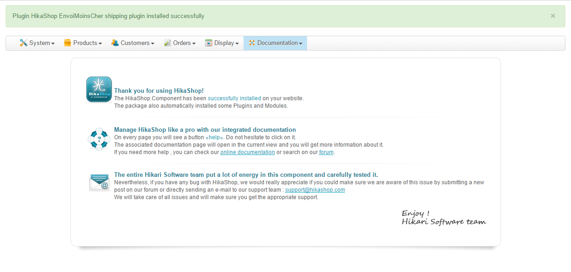This screenshot has height=272, width=571.
Task: Click the 'entire Hikari Software team' heading
Action: (246, 175)
